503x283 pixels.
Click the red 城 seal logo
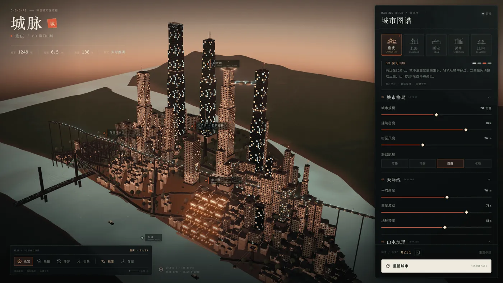[52, 24]
